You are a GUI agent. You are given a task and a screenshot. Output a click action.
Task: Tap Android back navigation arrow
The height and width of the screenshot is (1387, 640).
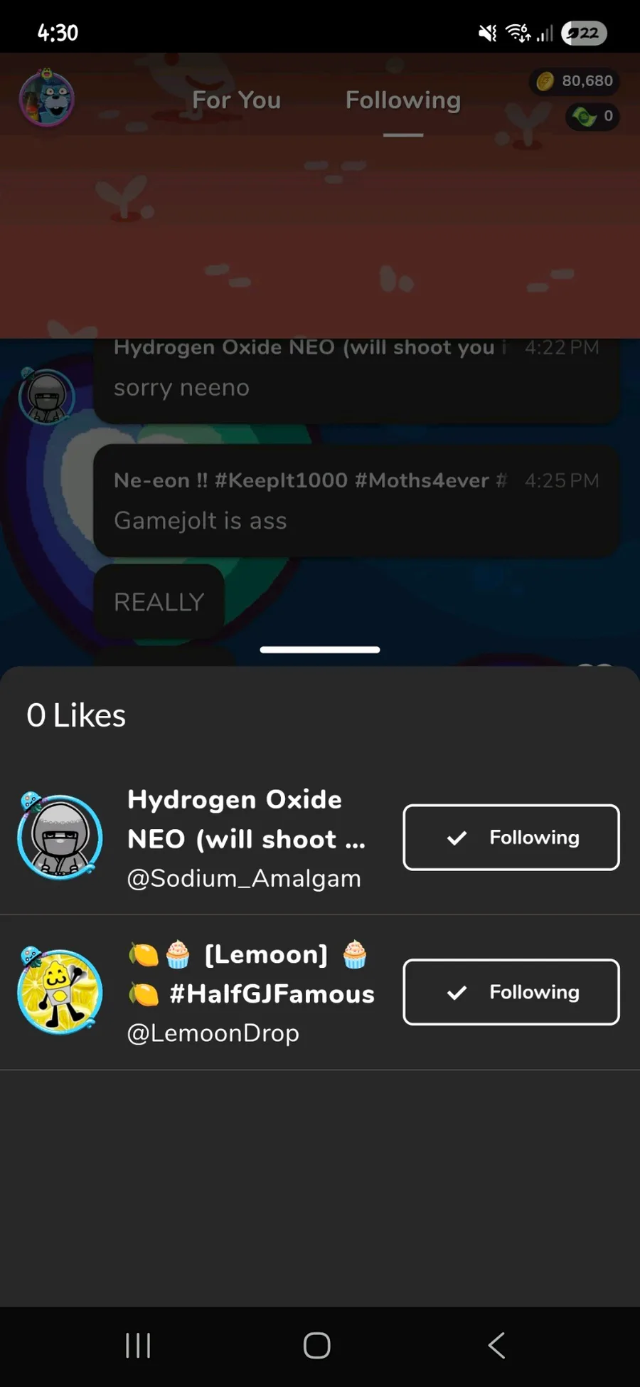pos(496,1345)
